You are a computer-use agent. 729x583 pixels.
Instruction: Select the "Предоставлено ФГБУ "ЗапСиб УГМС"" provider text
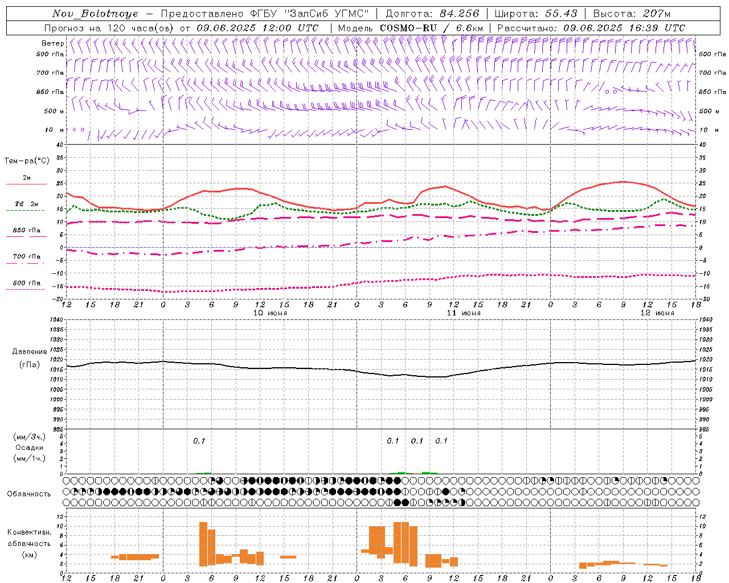point(265,14)
